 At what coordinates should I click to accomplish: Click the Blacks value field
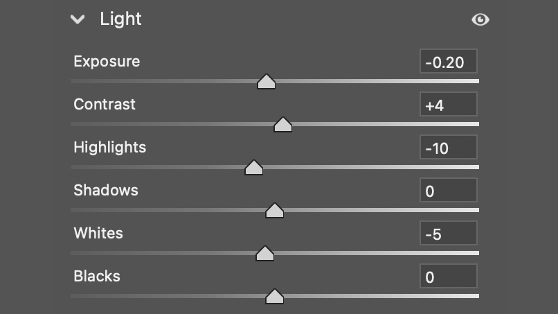pyautogui.click(x=449, y=276)
